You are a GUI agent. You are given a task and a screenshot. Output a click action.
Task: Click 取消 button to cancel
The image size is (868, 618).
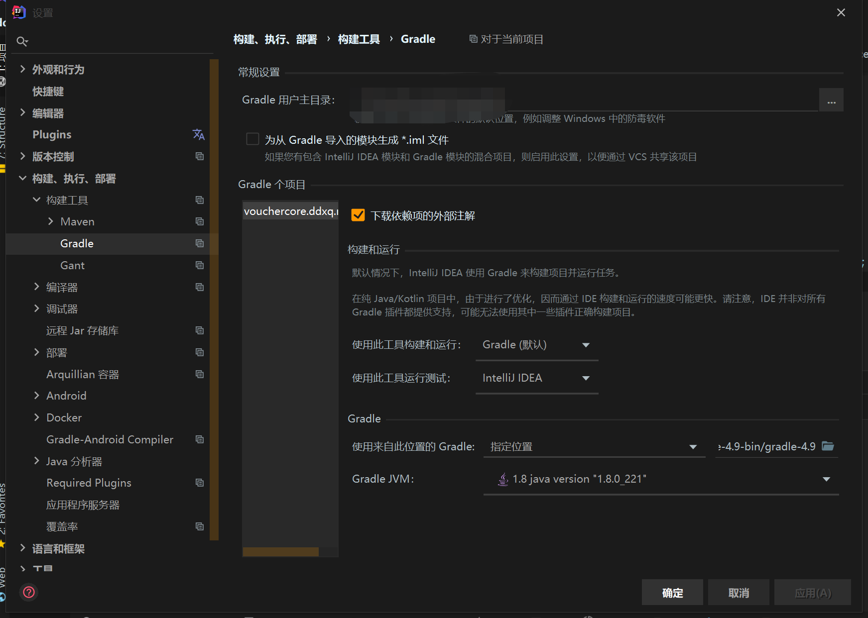739,592
